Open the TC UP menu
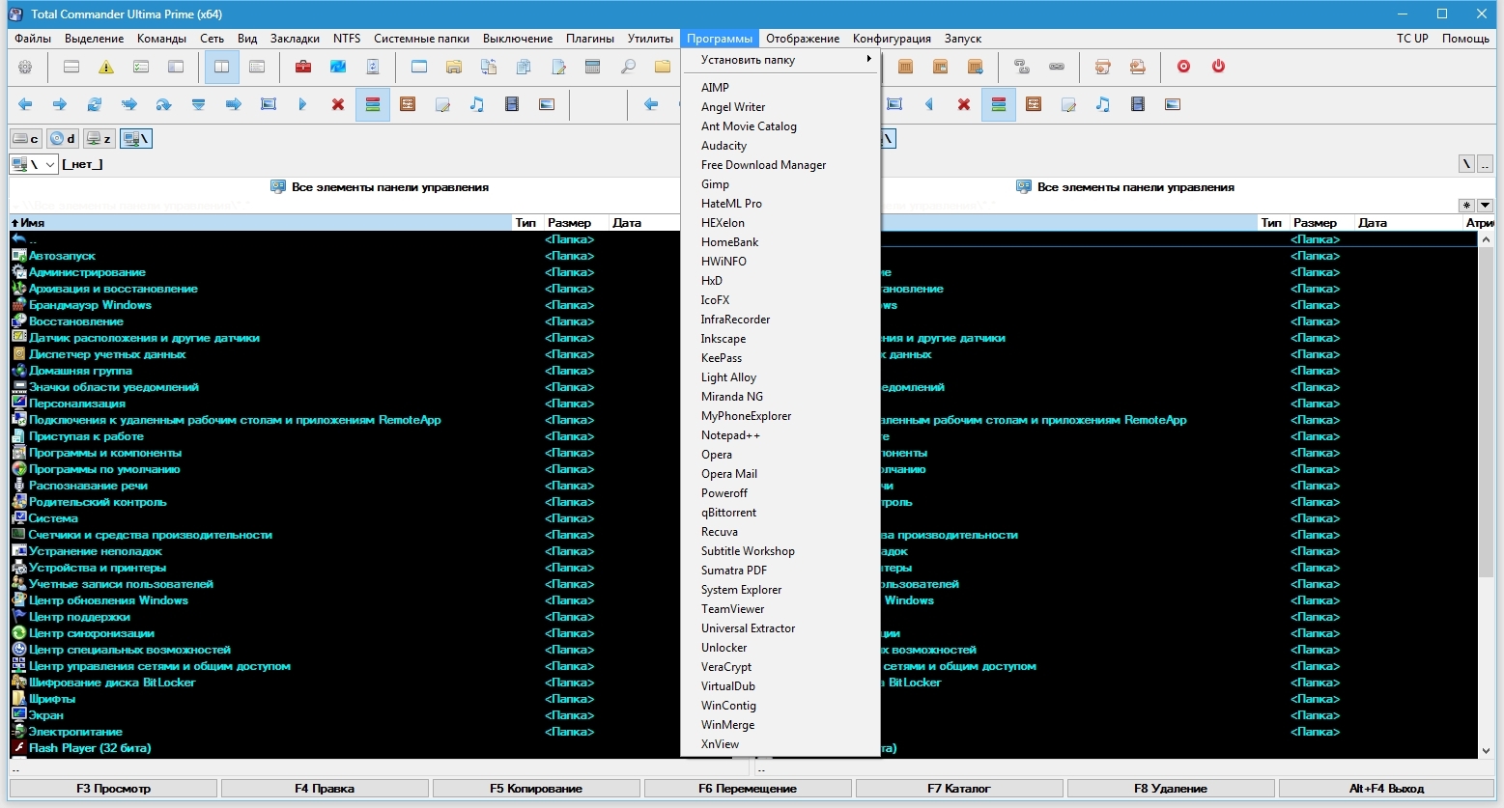This screenshot has height=808, width=1504. (1412, 39)
